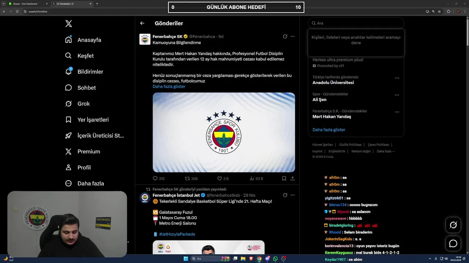
Task: Open more options on Fenerbahçe İstanbul Jet post
Action: (x=292, y=195)
